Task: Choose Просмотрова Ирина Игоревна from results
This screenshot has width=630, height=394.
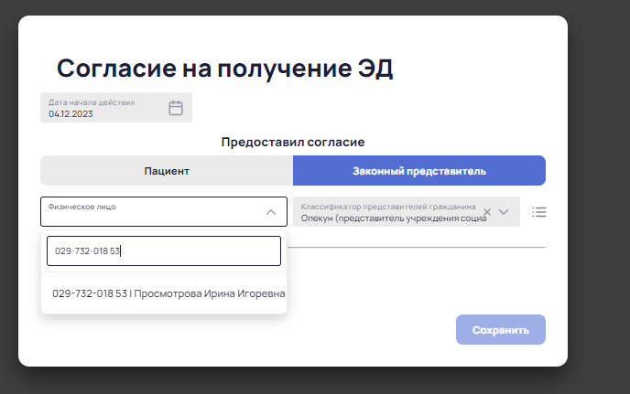Action: click(210, 293)
